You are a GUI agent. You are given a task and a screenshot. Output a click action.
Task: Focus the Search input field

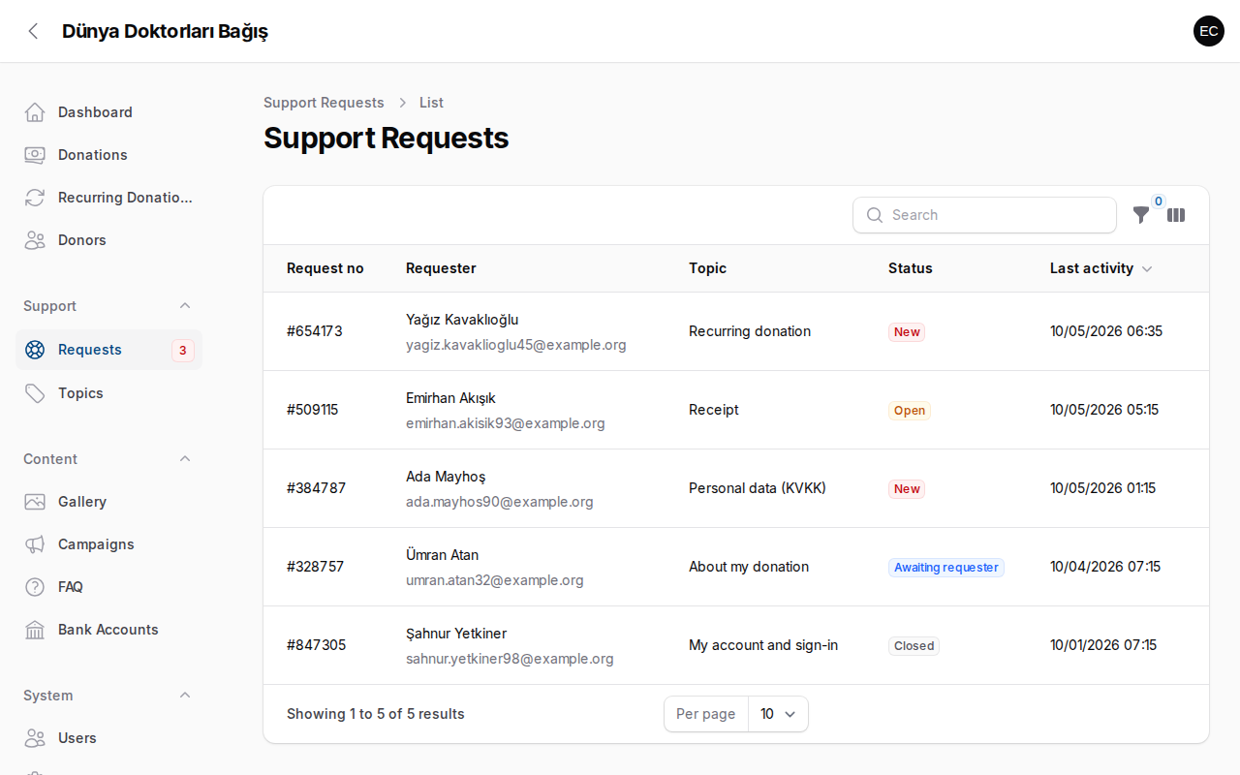coord(984,215)
